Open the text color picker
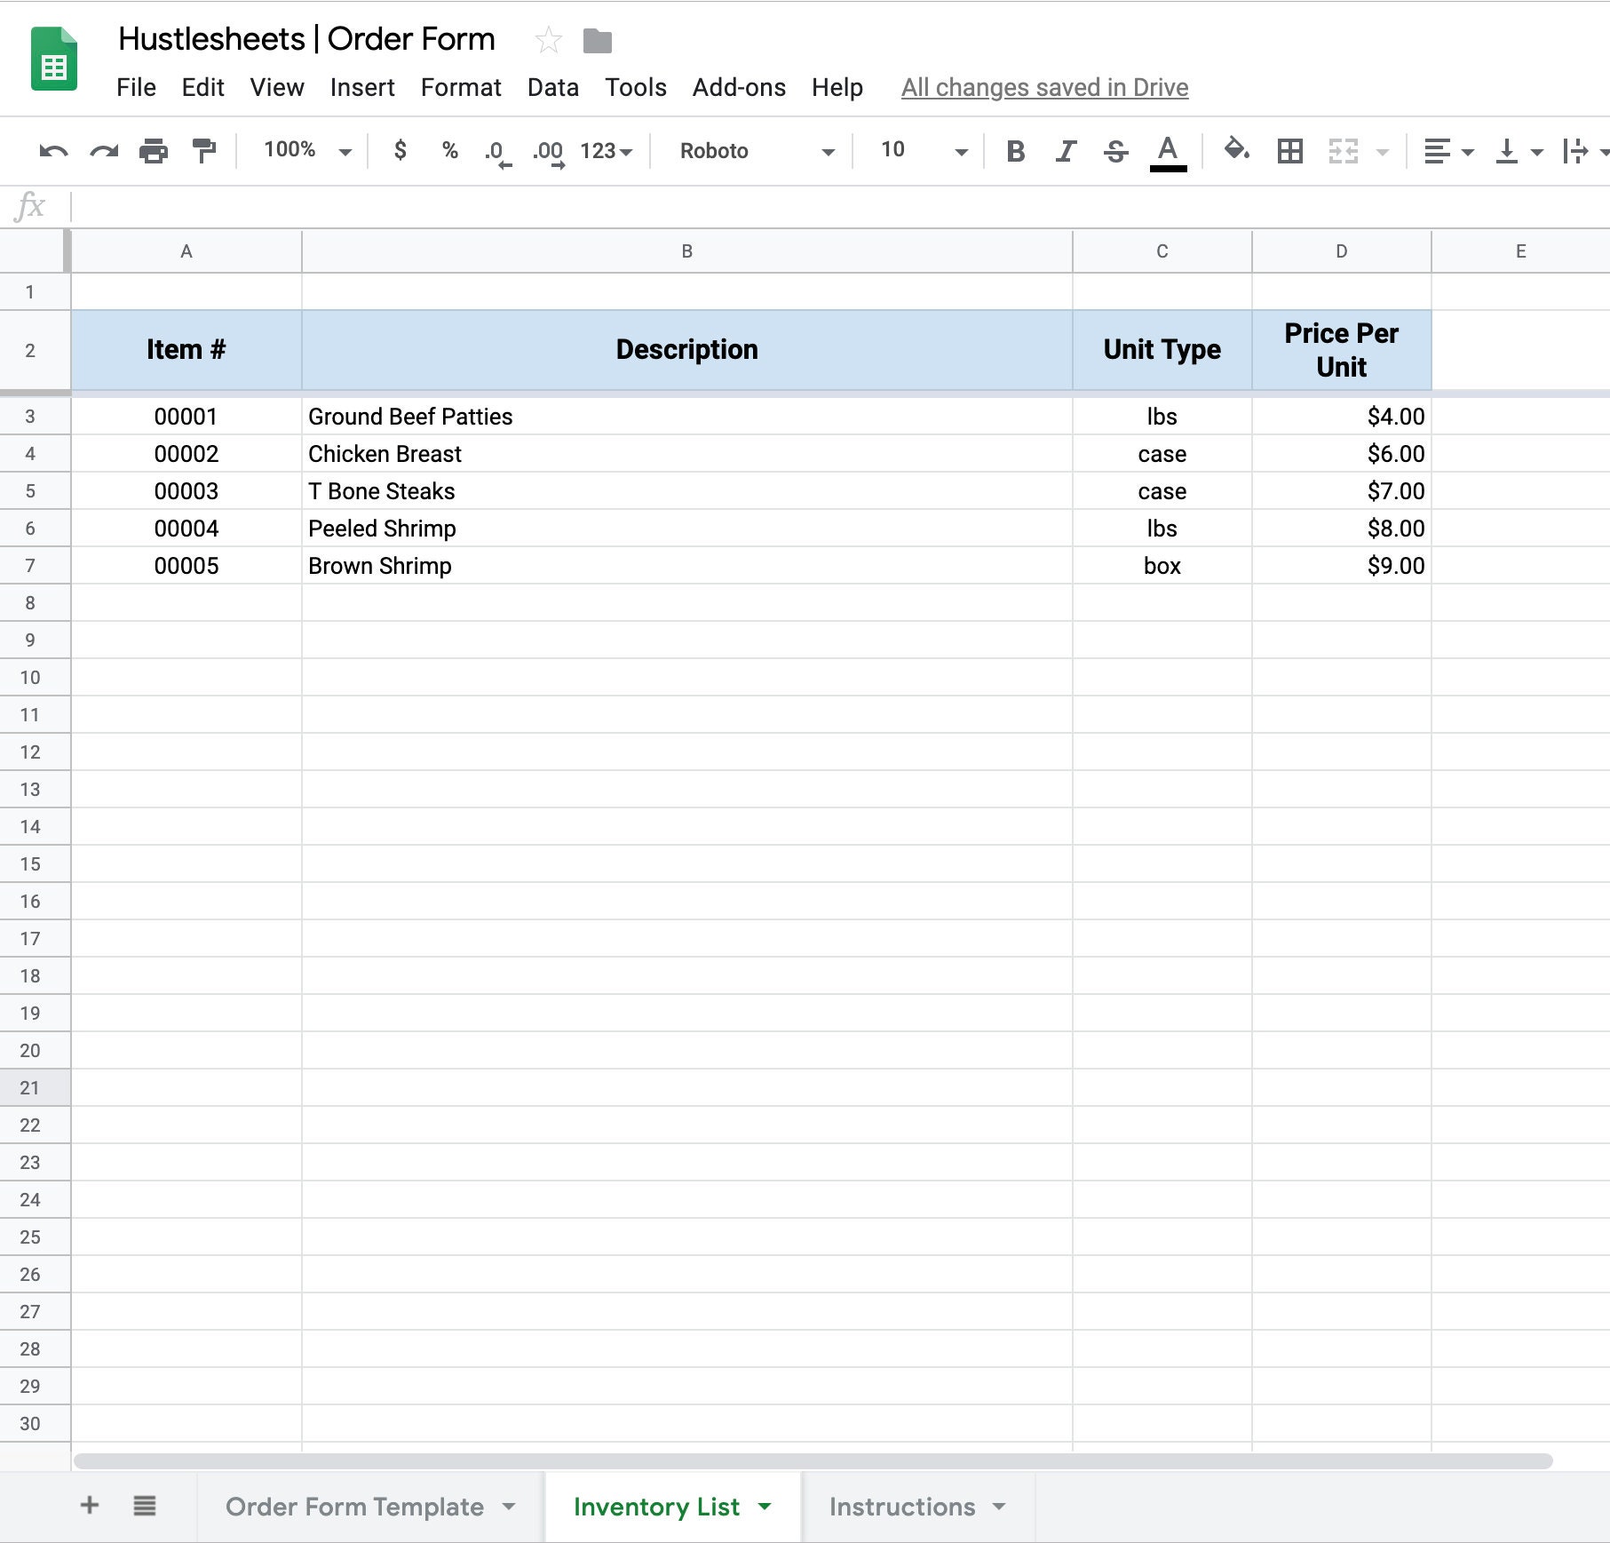 1168,152
